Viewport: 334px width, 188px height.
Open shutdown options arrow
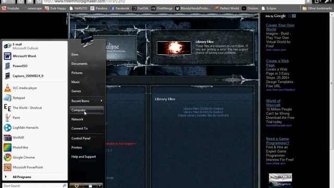[x=100, y=186]
